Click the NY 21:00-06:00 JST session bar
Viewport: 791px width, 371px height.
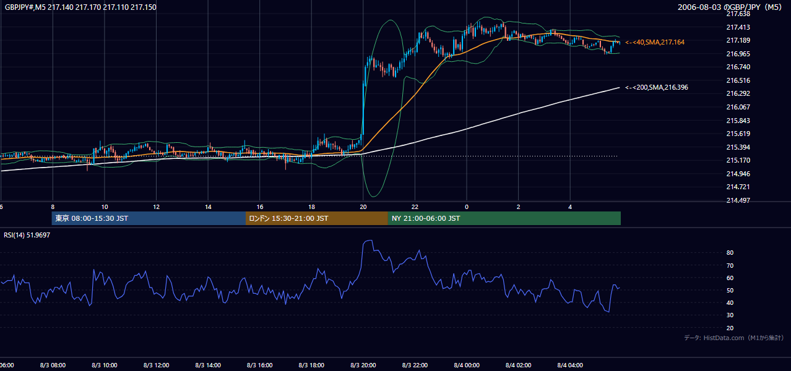pos(504,218)
